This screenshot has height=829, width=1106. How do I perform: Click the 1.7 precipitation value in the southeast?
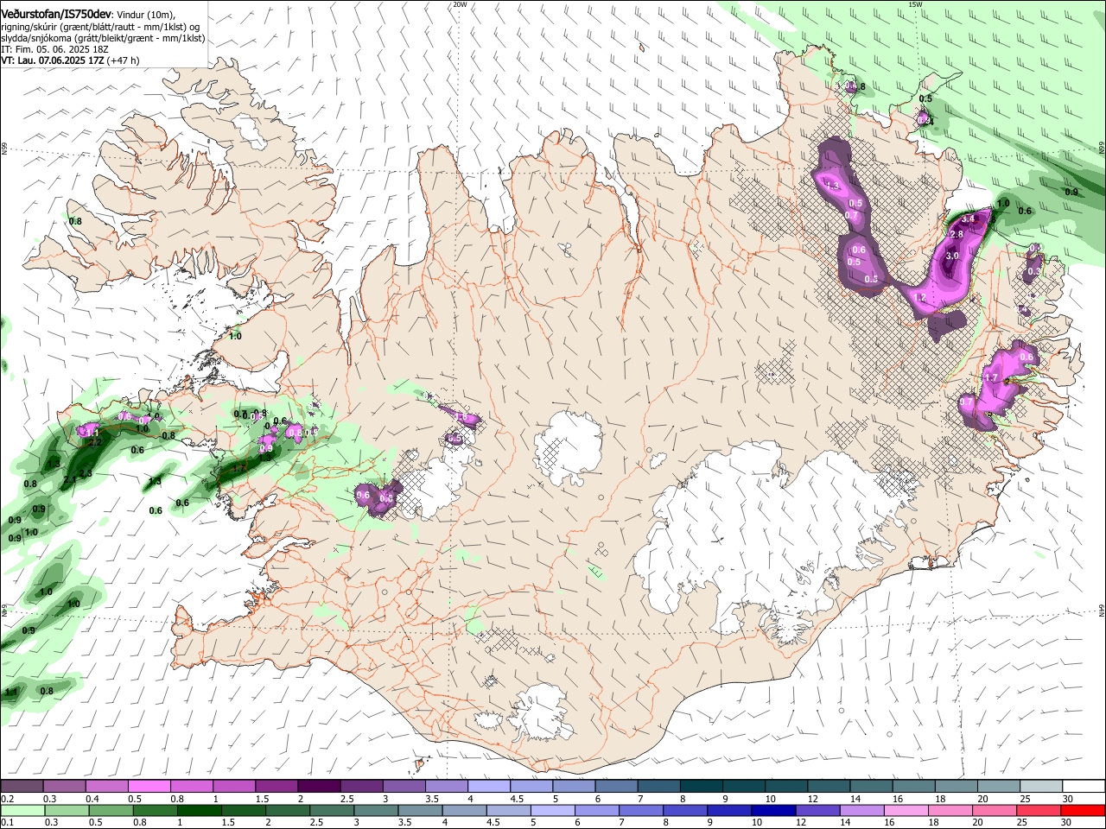[992, 377]
